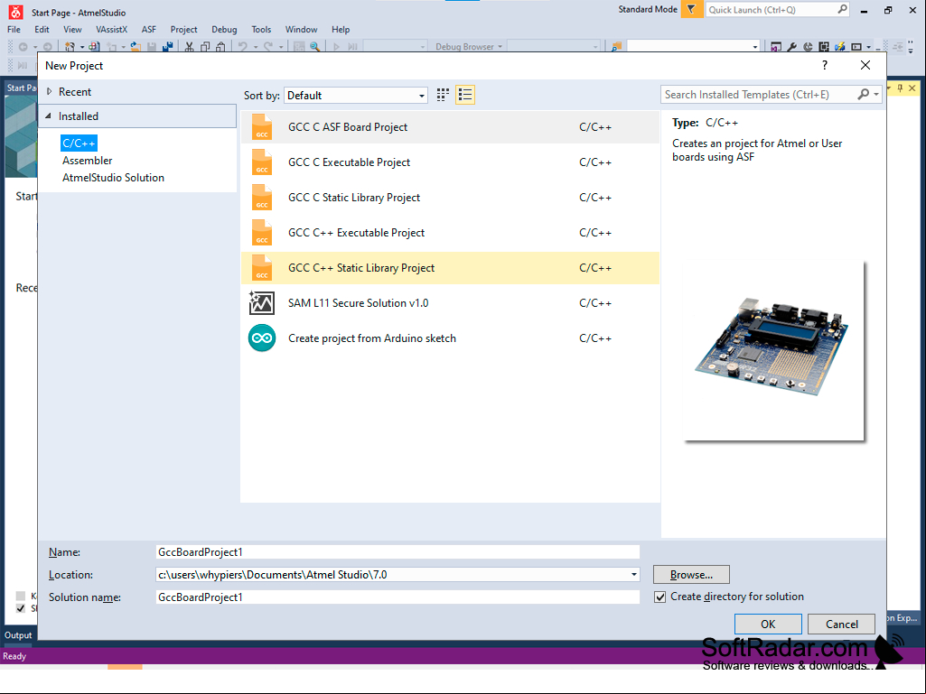Click the GCC C++ Executable Project icon
Viewport: 926px width, 694px height.
262,233
